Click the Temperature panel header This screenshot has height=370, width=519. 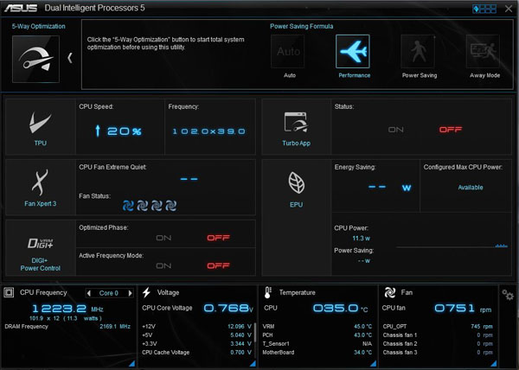(x=297, y=293)
